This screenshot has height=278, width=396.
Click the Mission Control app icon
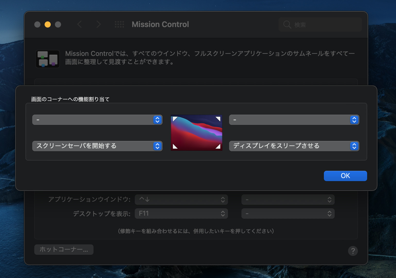48,59
